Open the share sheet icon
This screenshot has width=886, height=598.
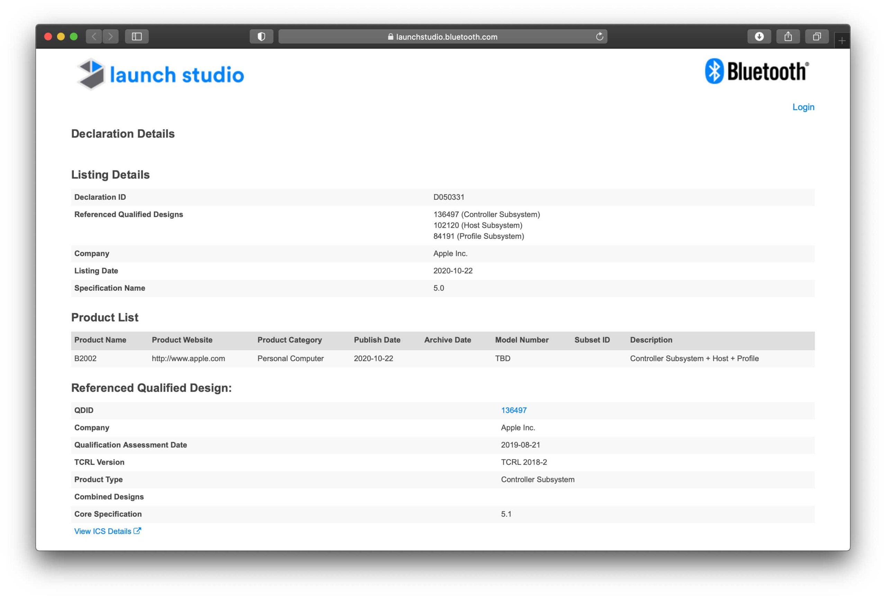(788, 37)
